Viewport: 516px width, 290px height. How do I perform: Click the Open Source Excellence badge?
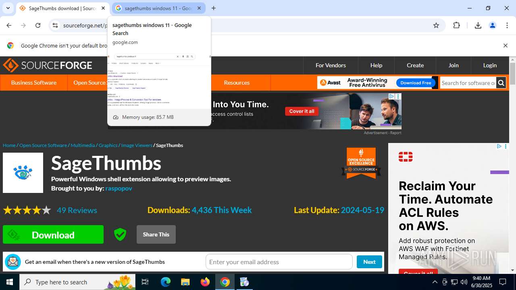tap(361, 163)
